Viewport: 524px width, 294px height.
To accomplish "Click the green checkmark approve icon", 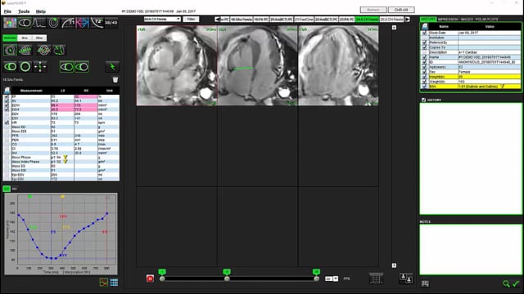I will pyautogui.click(x=516, y=283).
